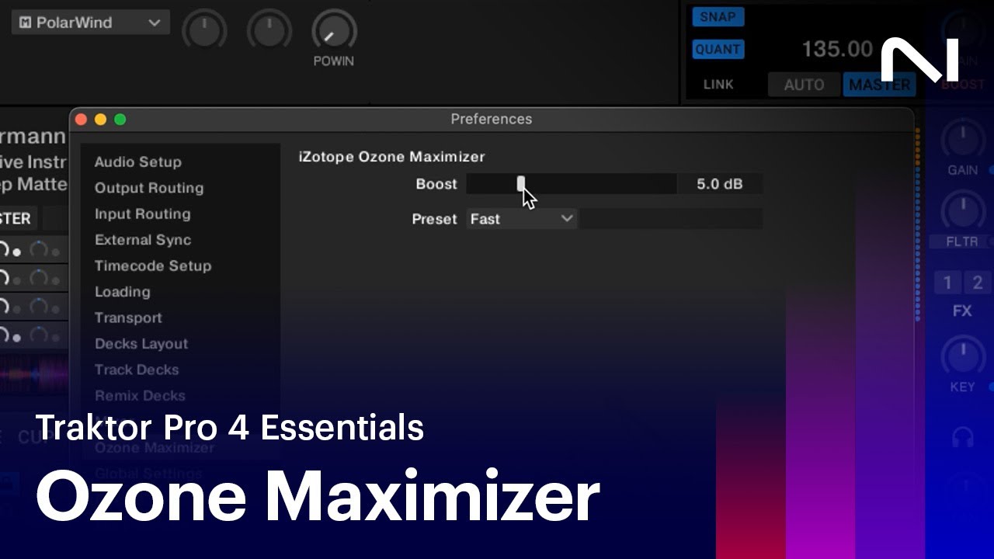This screenshot has width=994, height=559.
Task: Click the LINK tempo sync label
Action: [x=718, y=85]
